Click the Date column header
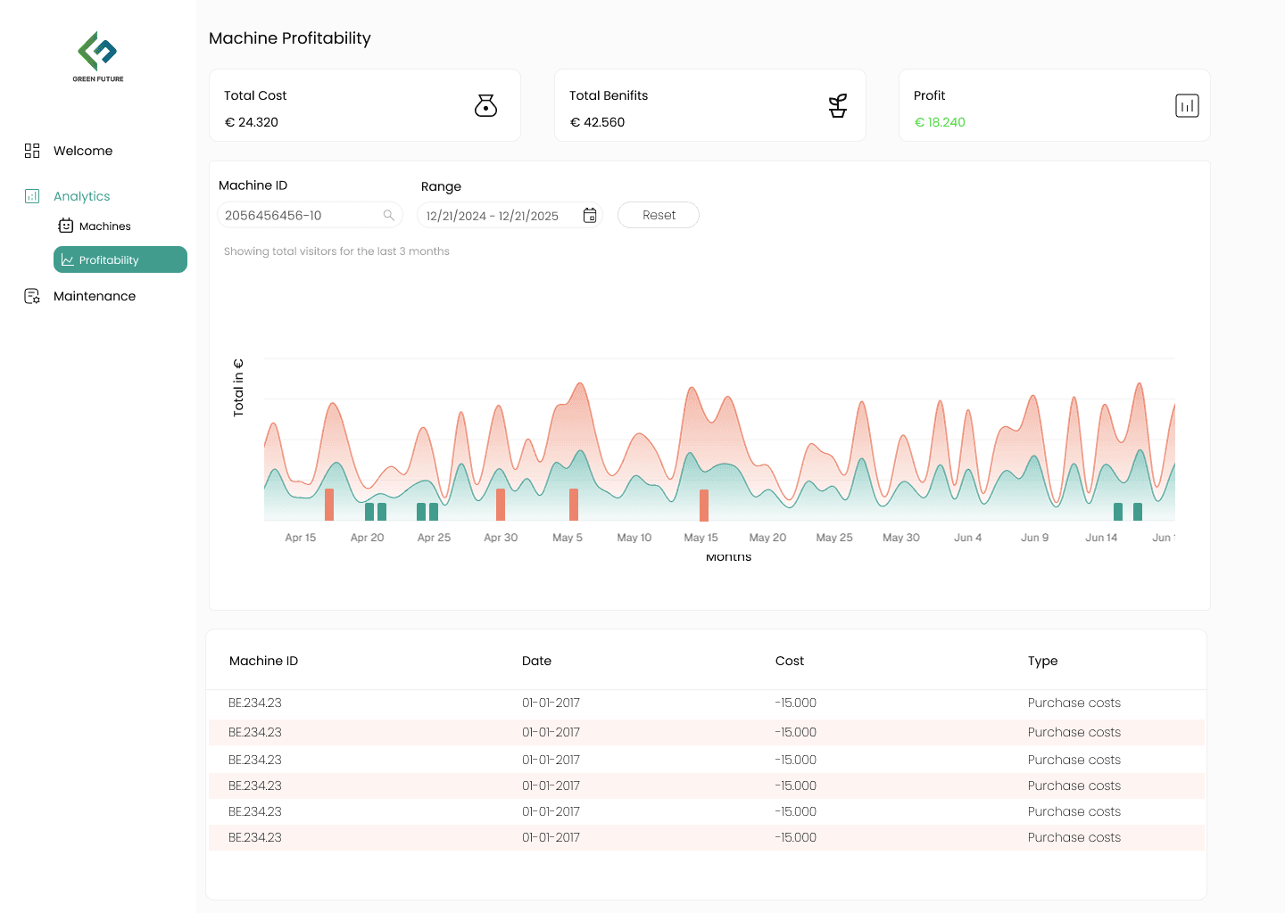 (536, 661)
